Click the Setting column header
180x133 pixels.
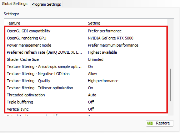pyautogui.click(x=126, y=23)
